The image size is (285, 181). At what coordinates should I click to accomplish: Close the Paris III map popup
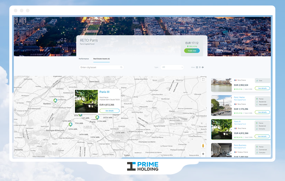(120, 89)
